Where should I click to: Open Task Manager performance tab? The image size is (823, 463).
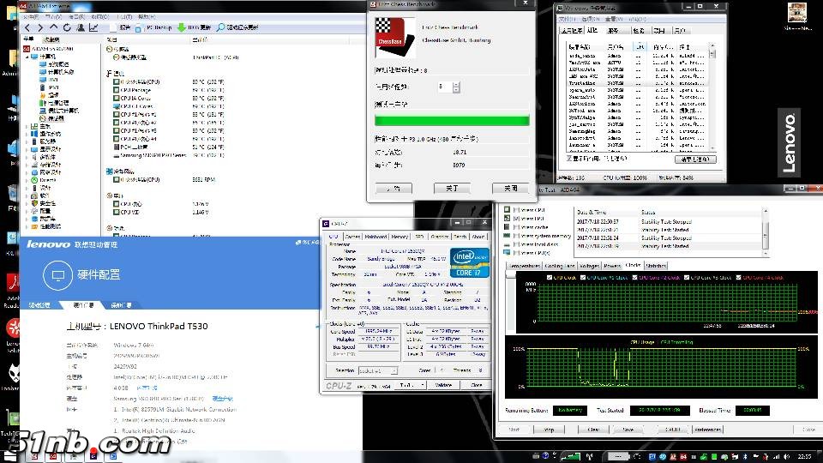[x=640, y=31]
